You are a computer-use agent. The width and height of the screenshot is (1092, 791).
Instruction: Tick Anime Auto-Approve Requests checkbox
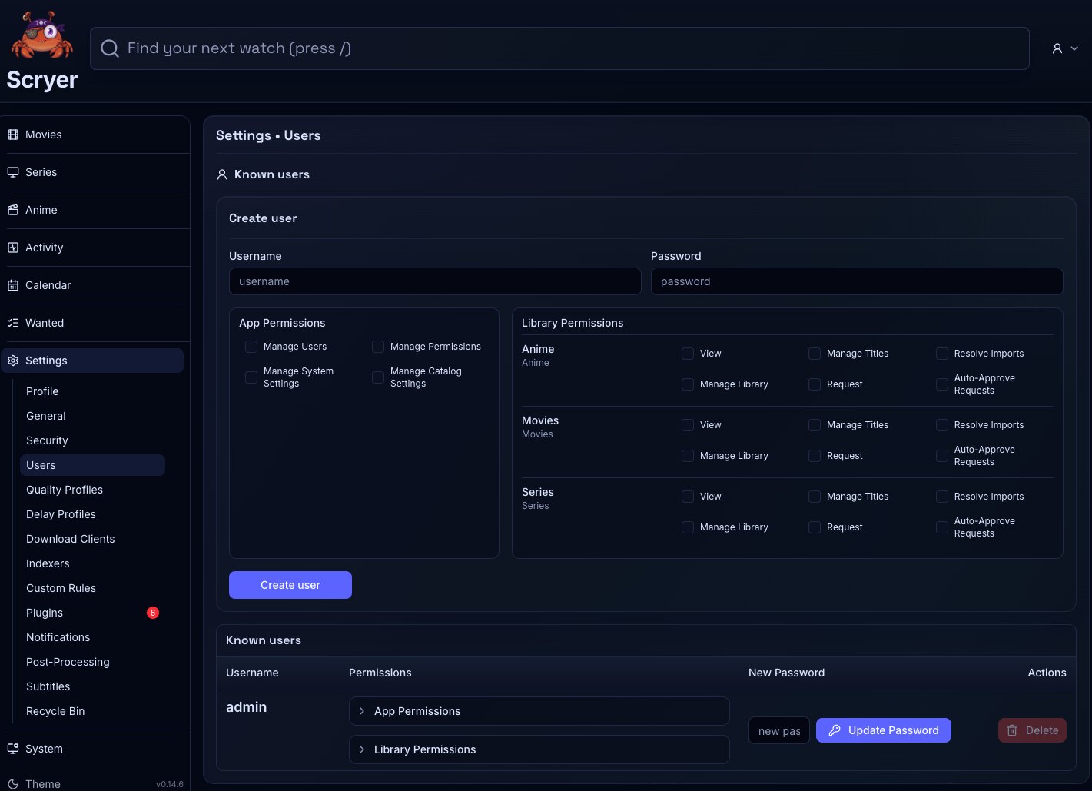pyautogui.click(x=942, y=384)
